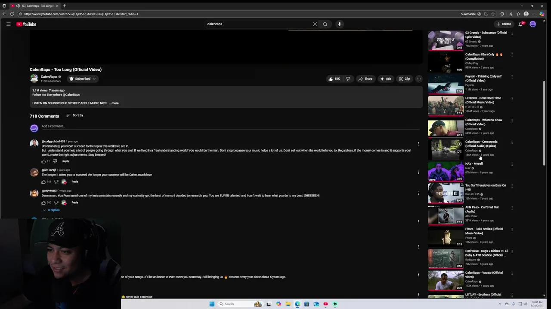Open the Windows Start menu
This screenshot has height=309, width=551.
[x=212, y=304]
